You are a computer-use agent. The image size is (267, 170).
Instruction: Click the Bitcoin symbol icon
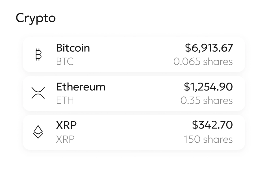38,55
